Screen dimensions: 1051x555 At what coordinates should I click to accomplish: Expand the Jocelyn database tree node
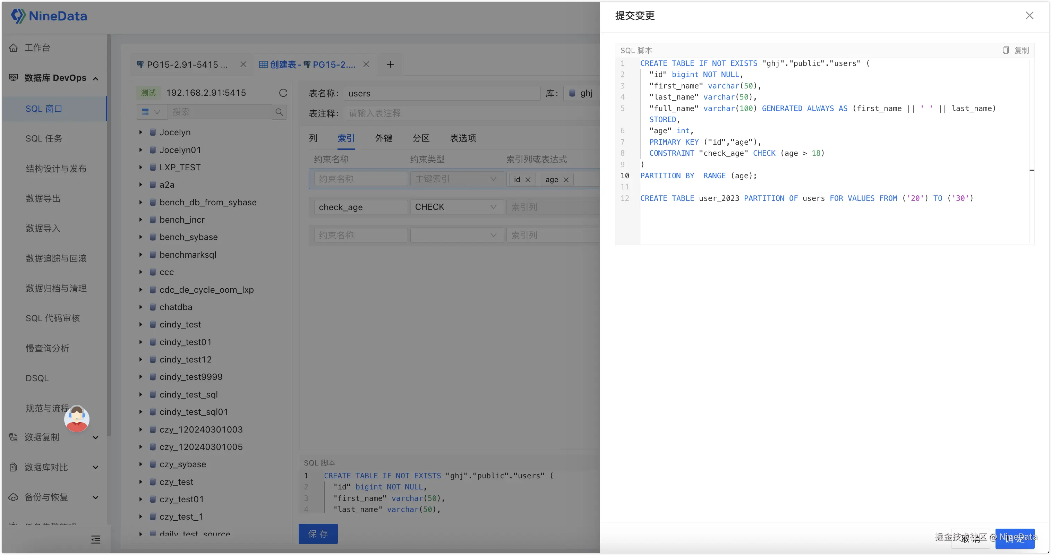point(141,132)
